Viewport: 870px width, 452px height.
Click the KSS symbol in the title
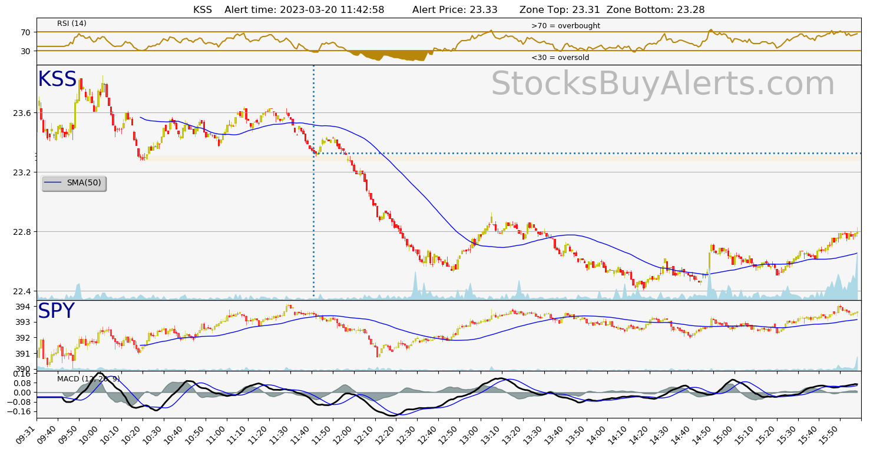[x=202, y=9]
